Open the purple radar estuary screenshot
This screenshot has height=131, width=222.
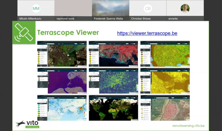[x=62, y=81]
